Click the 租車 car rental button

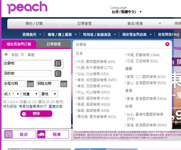pos(53,134)
